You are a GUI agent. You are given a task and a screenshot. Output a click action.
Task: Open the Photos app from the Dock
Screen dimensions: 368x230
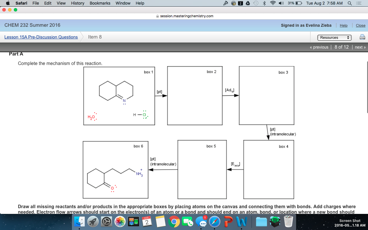tap(120, 222)
